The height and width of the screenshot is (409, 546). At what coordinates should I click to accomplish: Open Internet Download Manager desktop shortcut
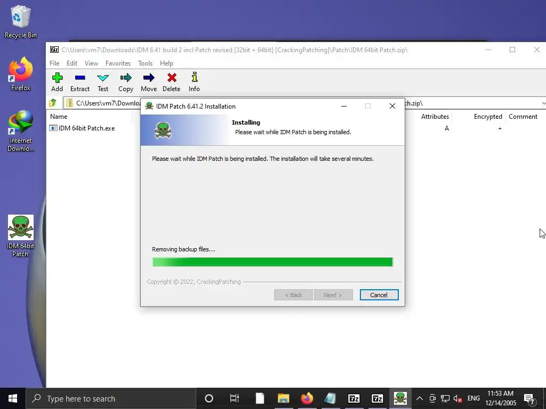pos(21,131)
